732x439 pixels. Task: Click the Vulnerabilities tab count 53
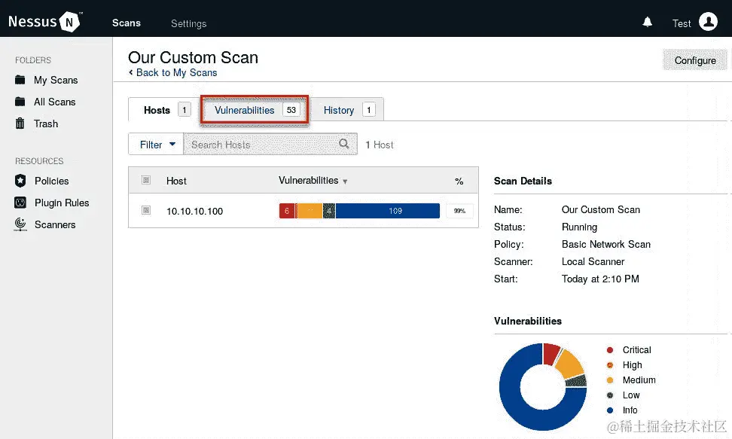coord(291,110)
